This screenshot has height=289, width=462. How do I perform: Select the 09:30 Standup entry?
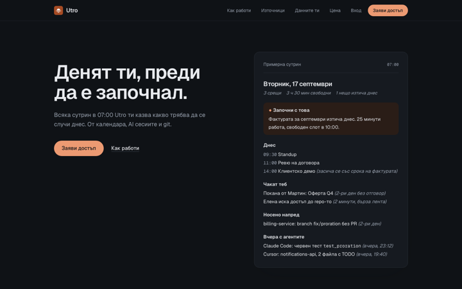[280, 155]
